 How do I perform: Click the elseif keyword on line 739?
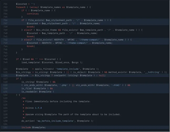(28, 30)
